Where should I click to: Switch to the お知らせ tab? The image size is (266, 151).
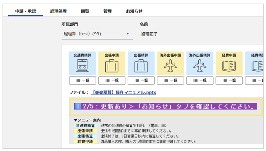pyautogui.click(x=134, y=11)
